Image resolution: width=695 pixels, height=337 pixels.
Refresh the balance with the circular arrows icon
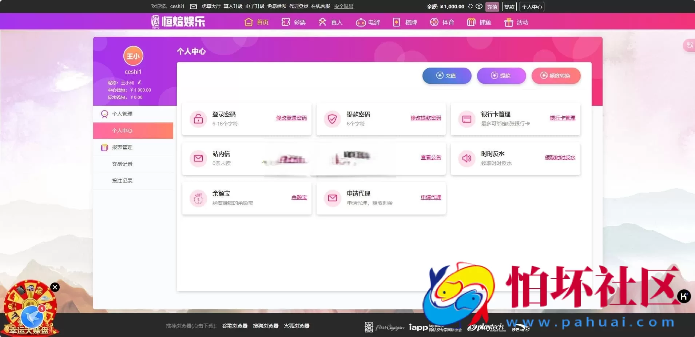click(471, 6)
